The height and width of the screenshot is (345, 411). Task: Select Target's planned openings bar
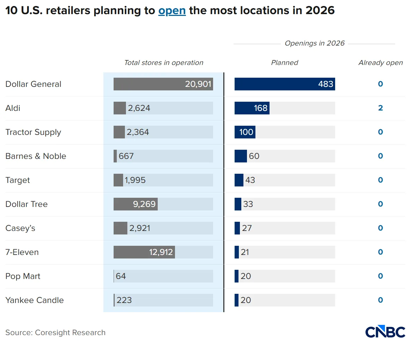click(x=239, y=180)
